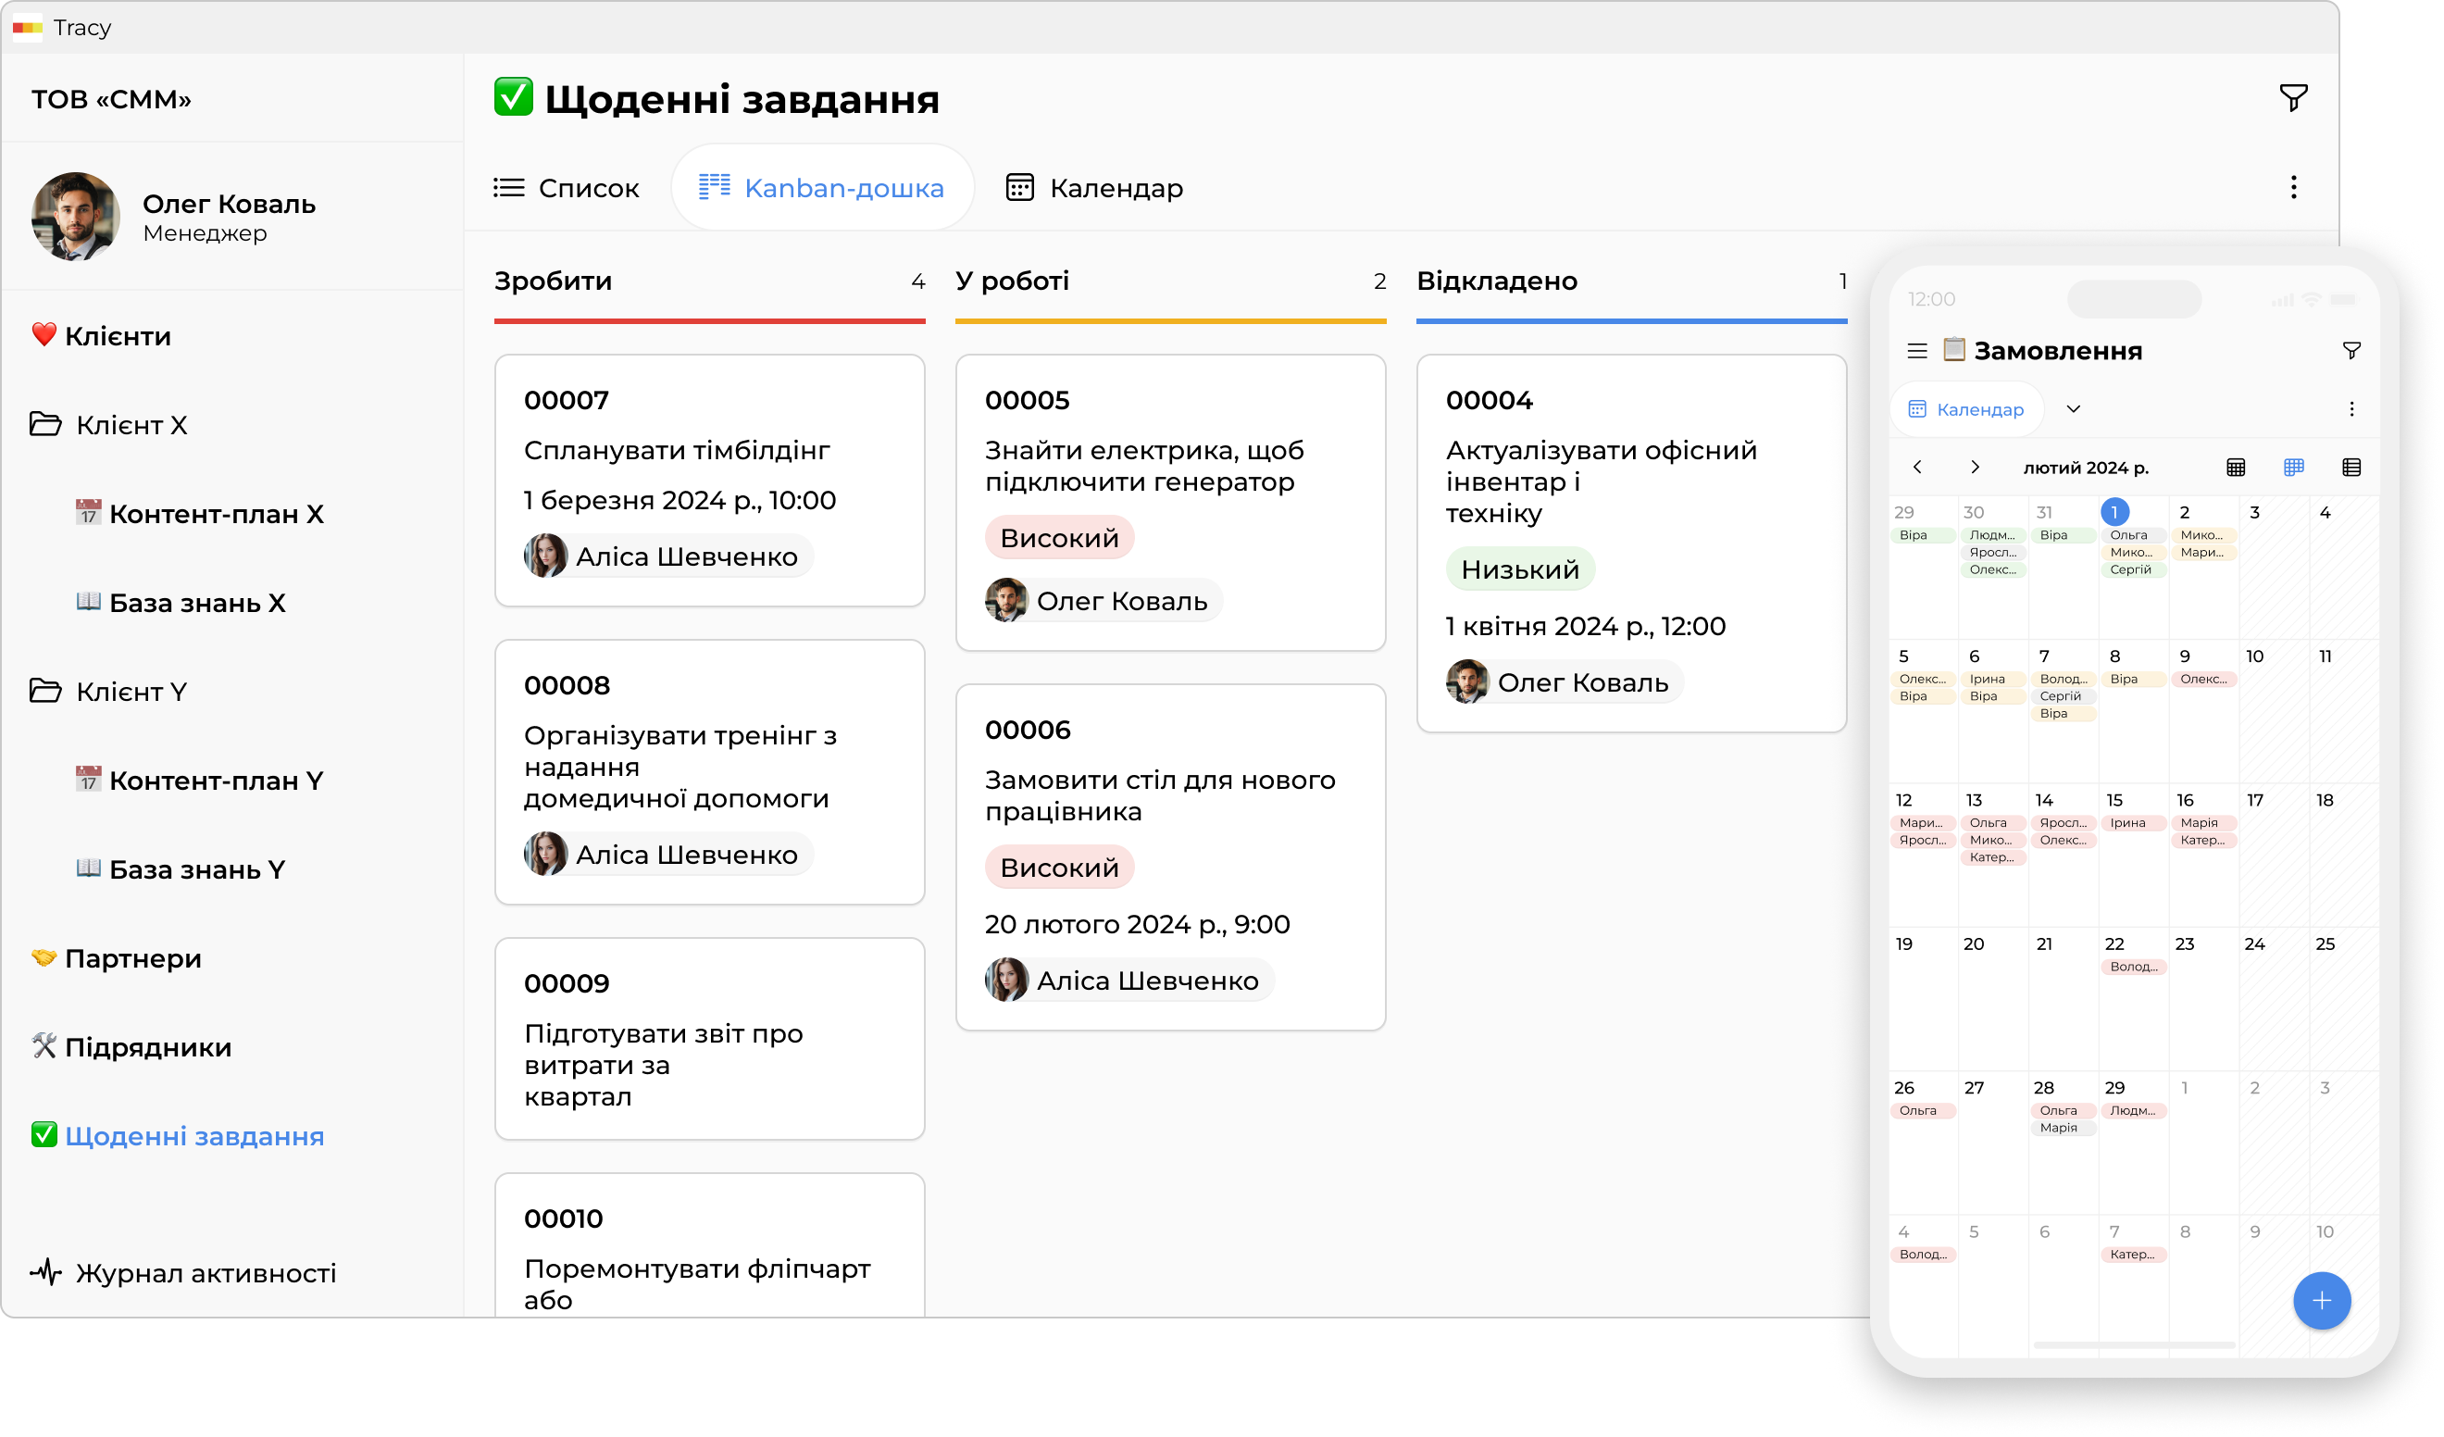2444x1437 pixels.
Task: Tap the blue plus button to add an order
Action: click(2321, 1300)
